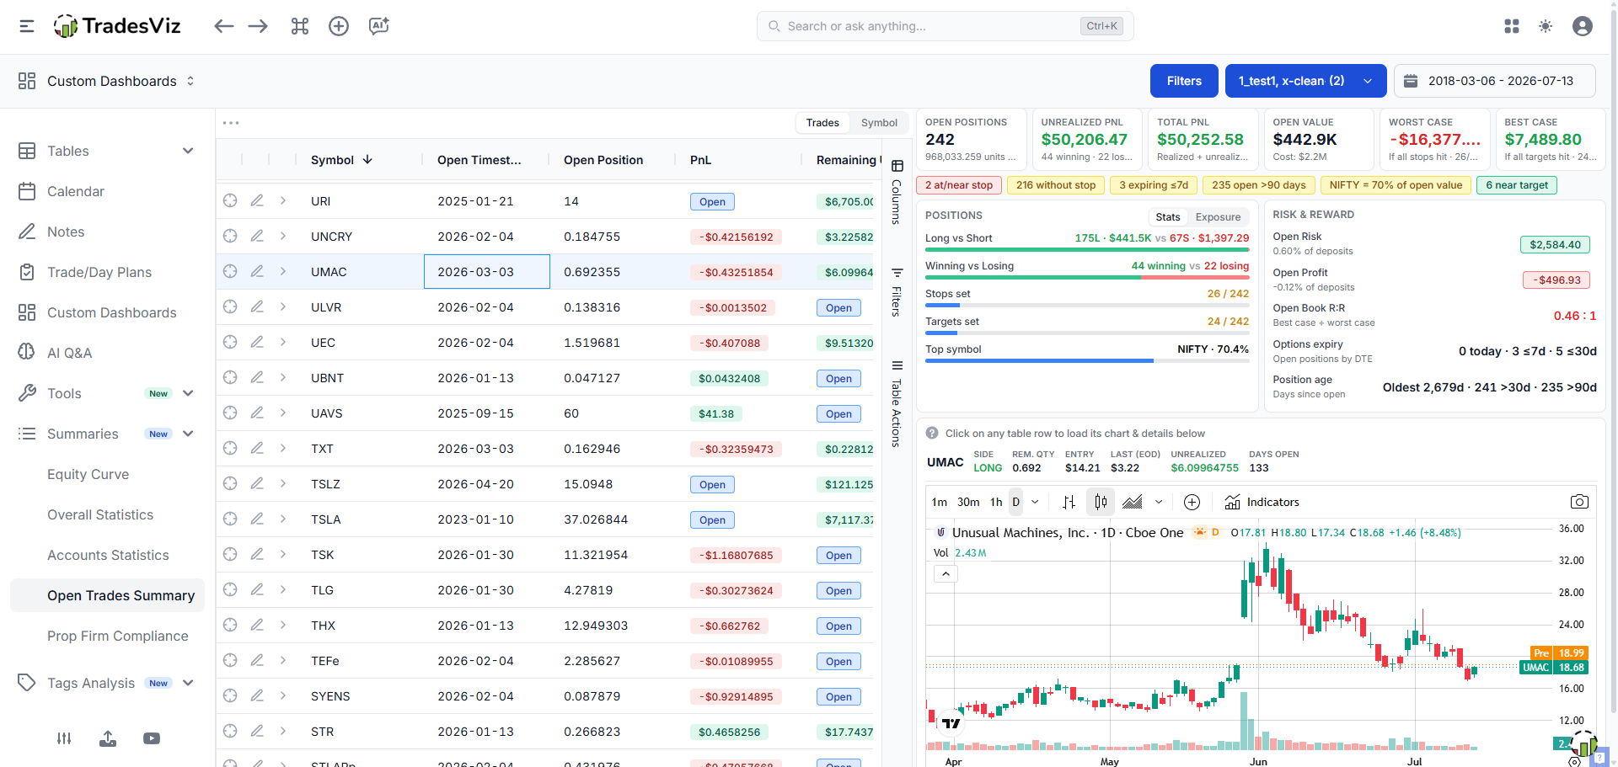Open the apps grid icon
The width and height of the screenshot is (1618, 767).
point(1512,26)
